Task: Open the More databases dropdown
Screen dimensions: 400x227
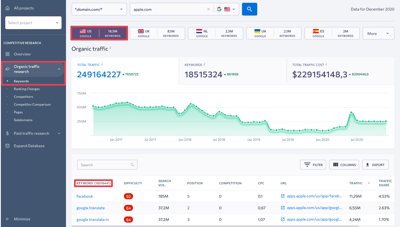Action: (x=378, y=34)
